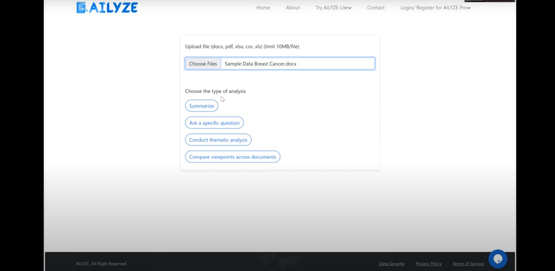This screenshot has height=271, width=555.
Task: Open the About page
Action: pos(293,8)
